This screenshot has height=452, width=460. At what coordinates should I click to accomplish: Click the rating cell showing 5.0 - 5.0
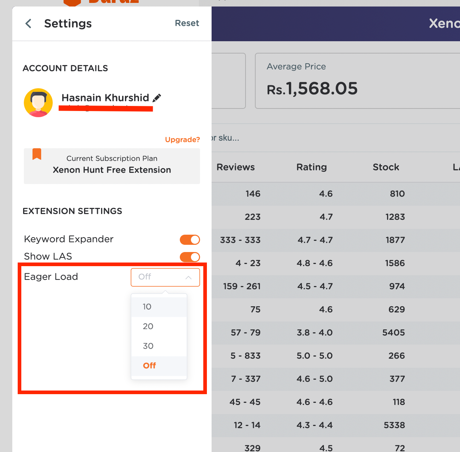point(315,356)
